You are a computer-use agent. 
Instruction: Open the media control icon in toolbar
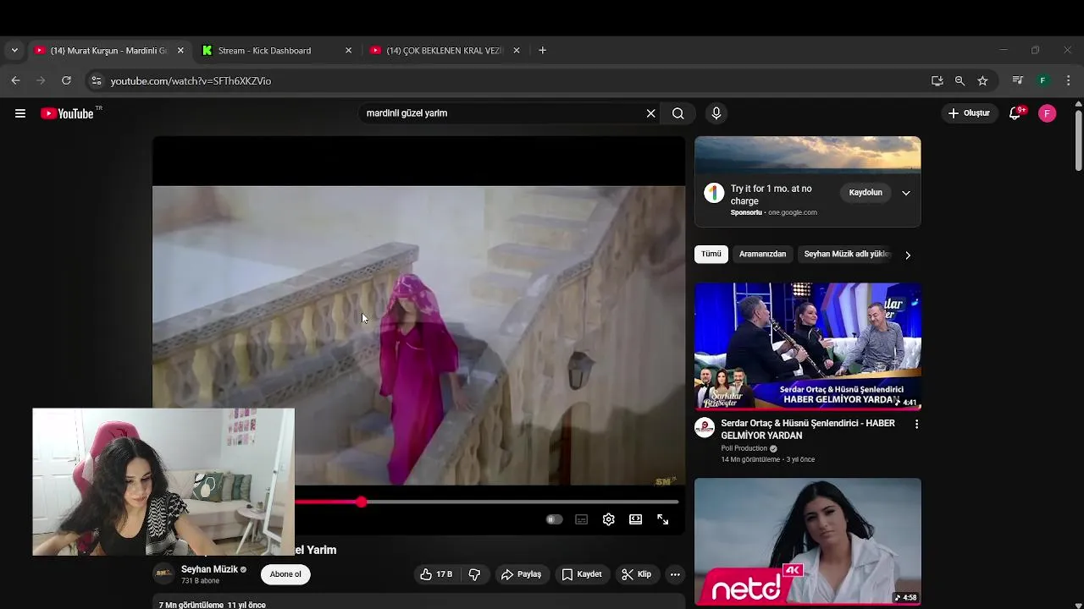1018,80
